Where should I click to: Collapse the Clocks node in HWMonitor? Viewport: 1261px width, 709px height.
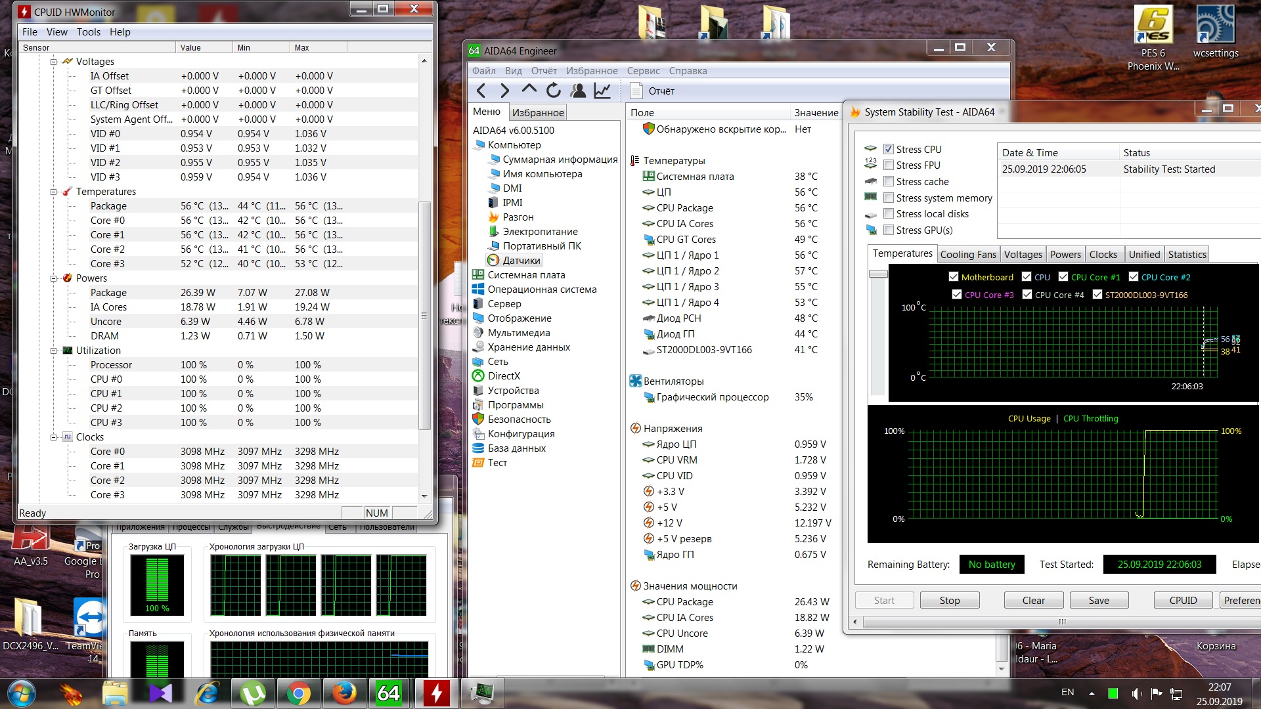point(54,437)
